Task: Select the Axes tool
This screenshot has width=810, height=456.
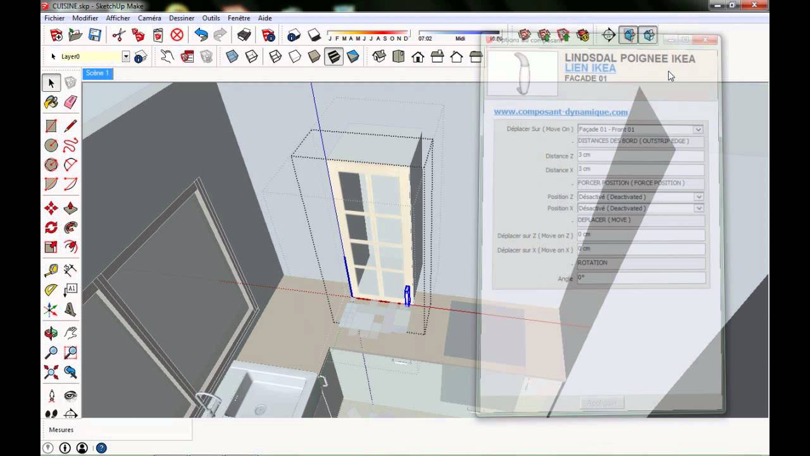Action: coord(51,310)
